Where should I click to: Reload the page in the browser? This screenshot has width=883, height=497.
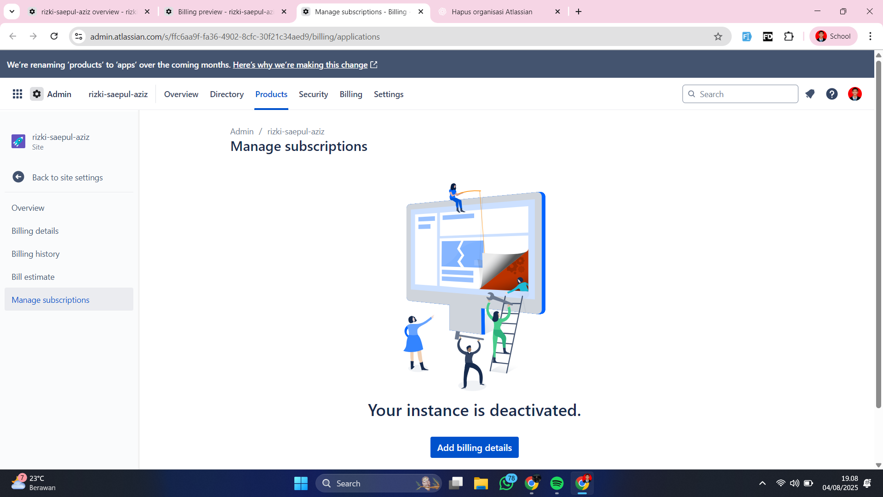pyautogui.click(x=54, y=36)
